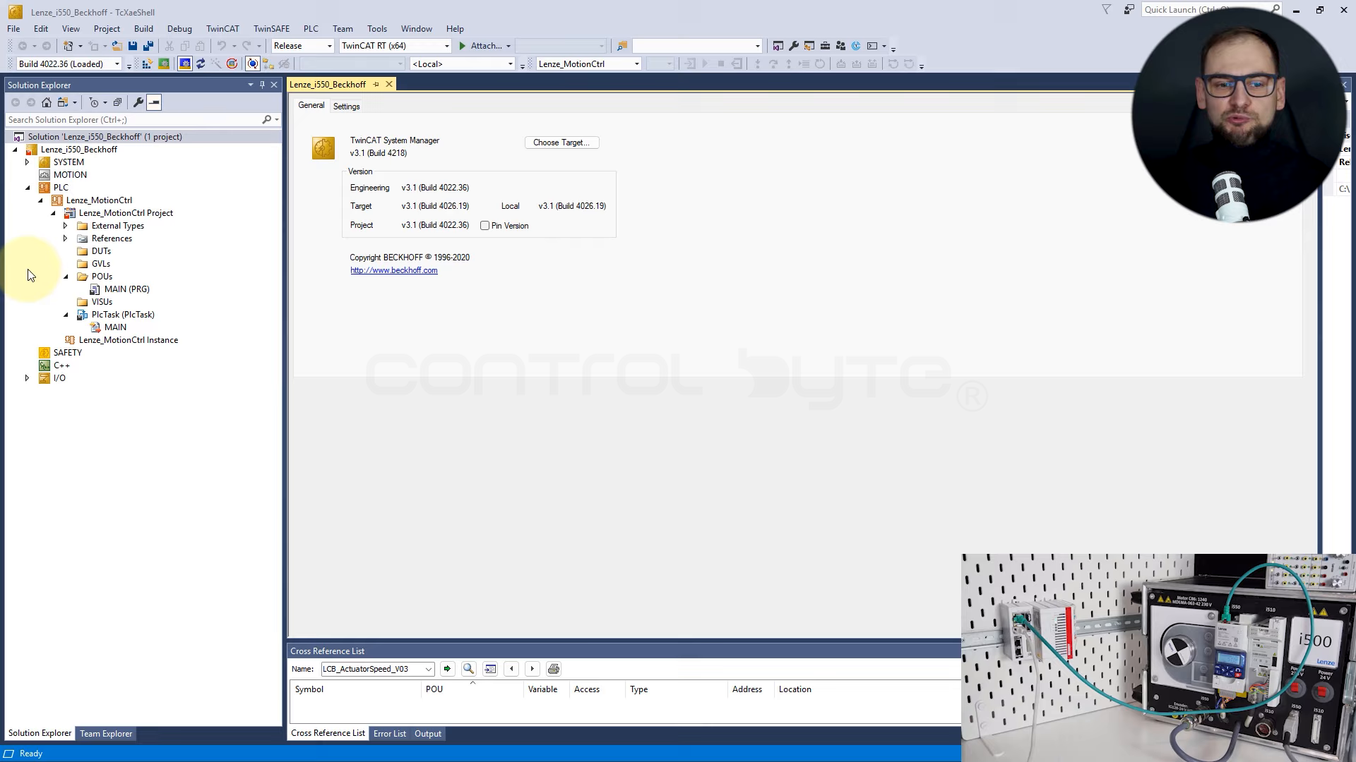Click the Command Window toolbar icon

click(x=873, y=46)
